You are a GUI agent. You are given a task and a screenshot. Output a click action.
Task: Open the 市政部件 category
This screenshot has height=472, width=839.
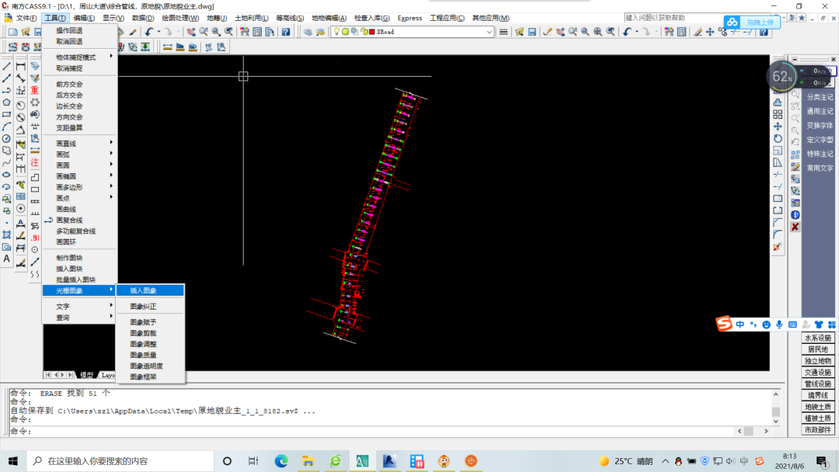point(817,430)
